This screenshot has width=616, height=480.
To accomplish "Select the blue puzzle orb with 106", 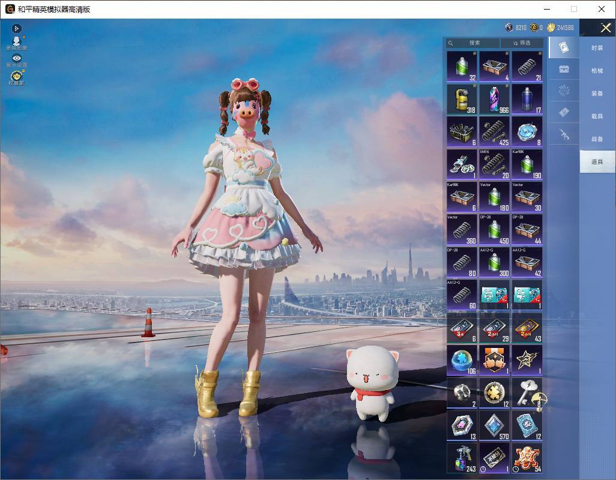I will [462, 360].
